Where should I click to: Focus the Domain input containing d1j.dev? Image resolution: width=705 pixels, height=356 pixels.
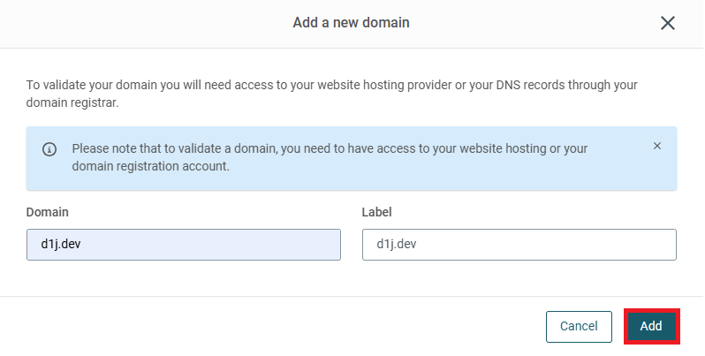point(184,245)
